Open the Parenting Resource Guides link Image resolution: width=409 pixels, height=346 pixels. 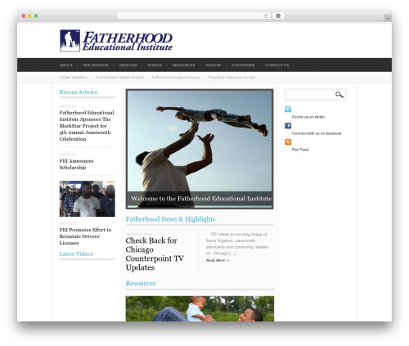tap(231, 78)
